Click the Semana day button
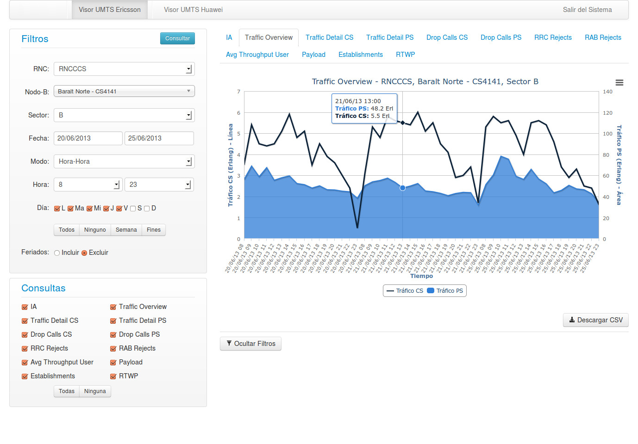Image resolution: width=638 pixels, height=444 pixels. point(126,230)
